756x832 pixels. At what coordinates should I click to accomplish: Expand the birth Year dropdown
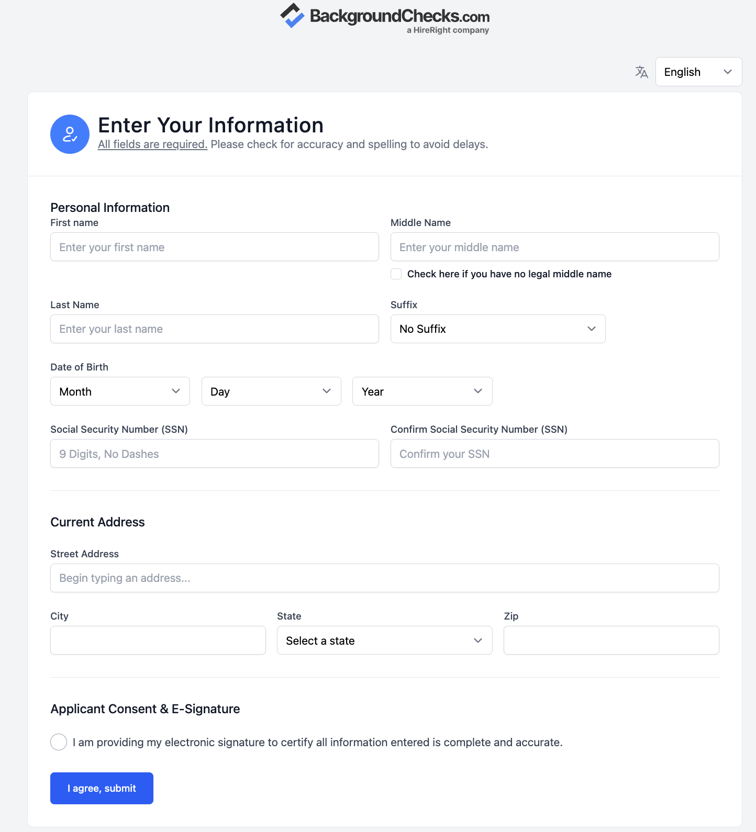tap(422, 391)
